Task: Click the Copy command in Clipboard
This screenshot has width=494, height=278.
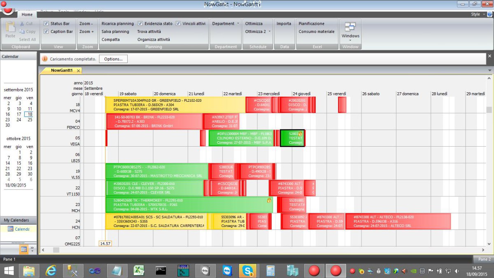Action: click(27, 31)
